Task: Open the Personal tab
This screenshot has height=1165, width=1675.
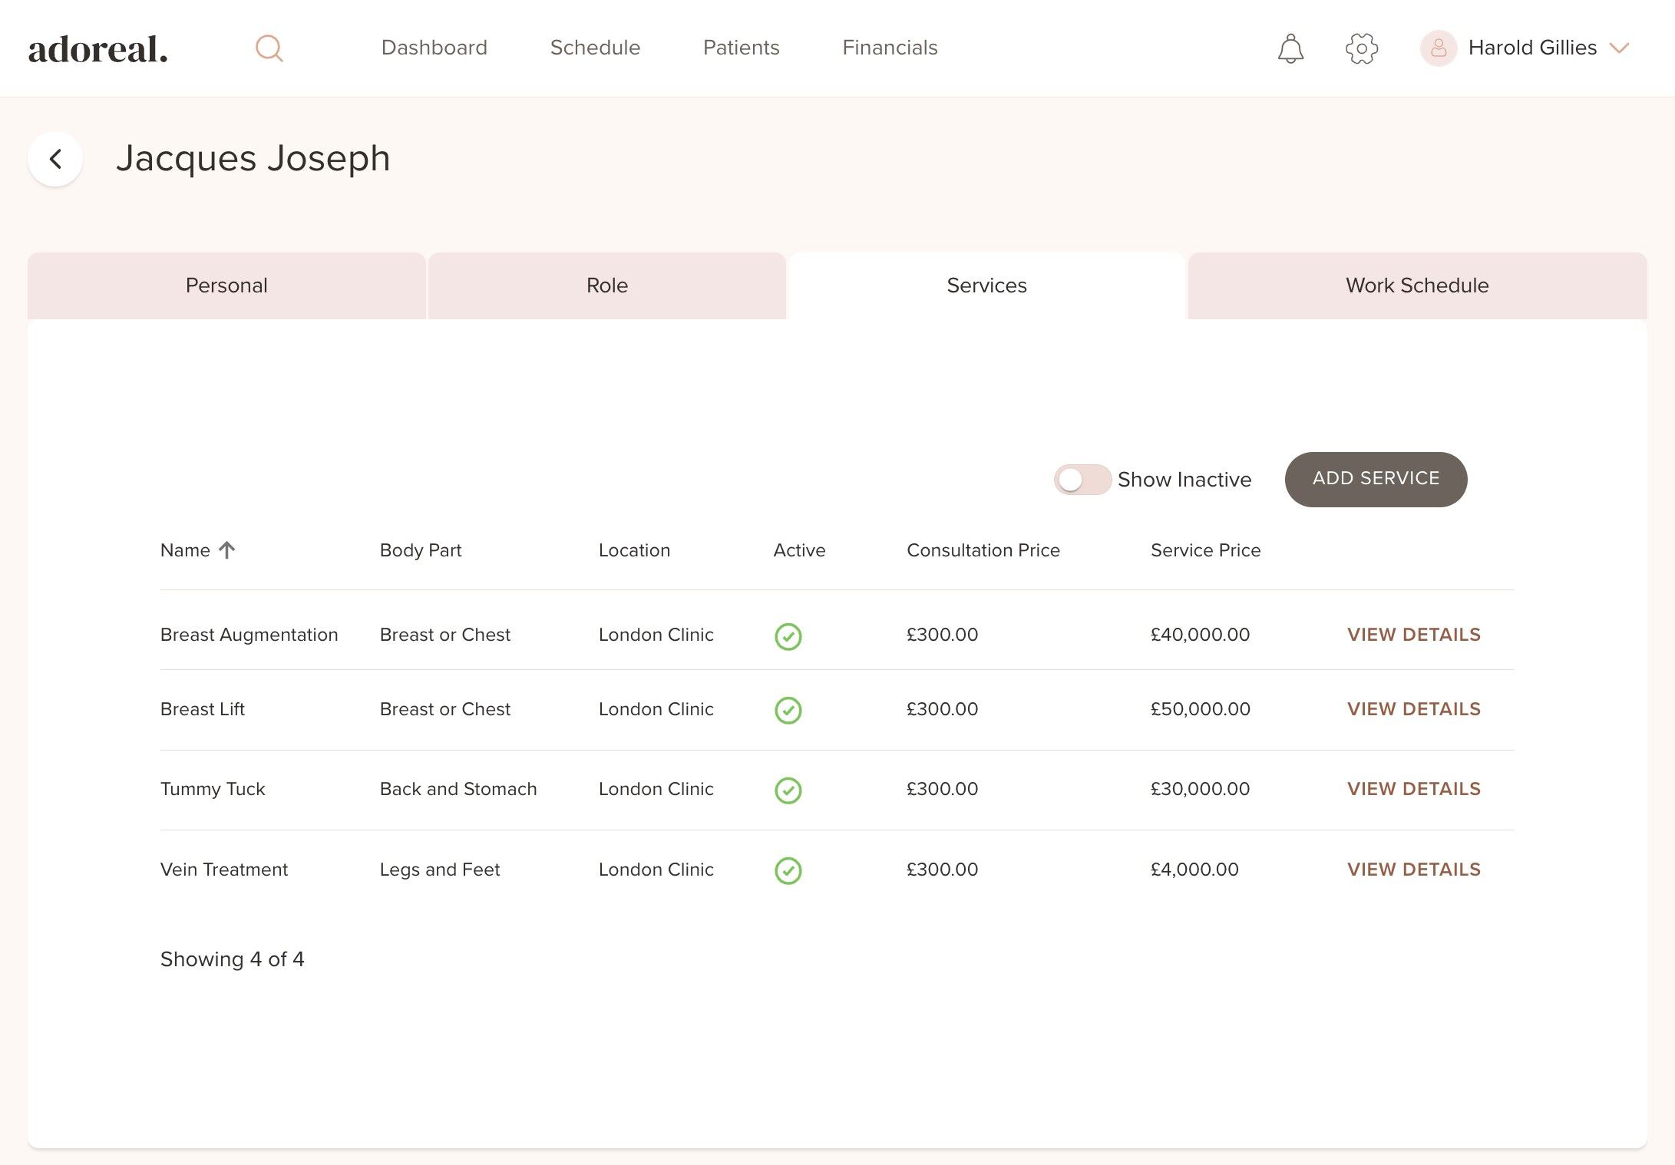Action: (226, 285)
